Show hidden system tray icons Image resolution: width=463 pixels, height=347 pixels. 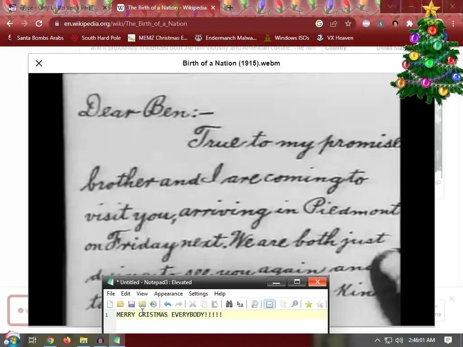pos(378,340)
